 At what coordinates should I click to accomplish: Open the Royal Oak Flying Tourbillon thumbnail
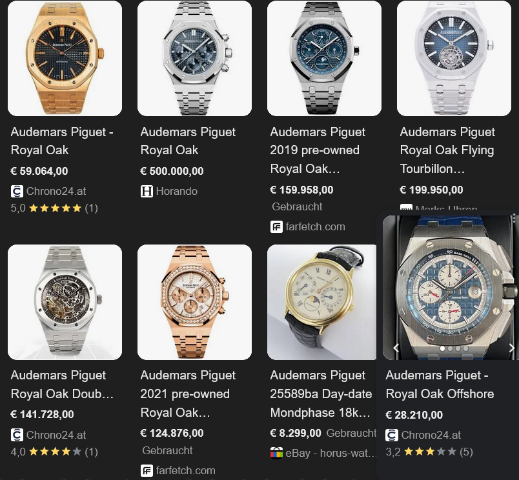click(x=454, y=58)
